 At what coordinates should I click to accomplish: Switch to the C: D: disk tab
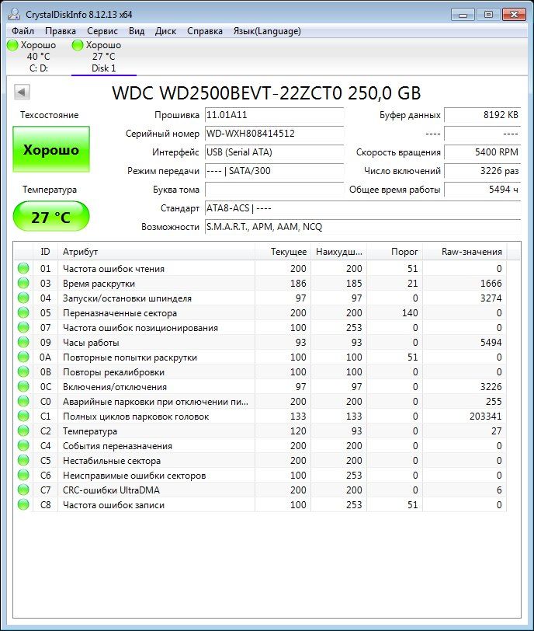pos(39,56)
